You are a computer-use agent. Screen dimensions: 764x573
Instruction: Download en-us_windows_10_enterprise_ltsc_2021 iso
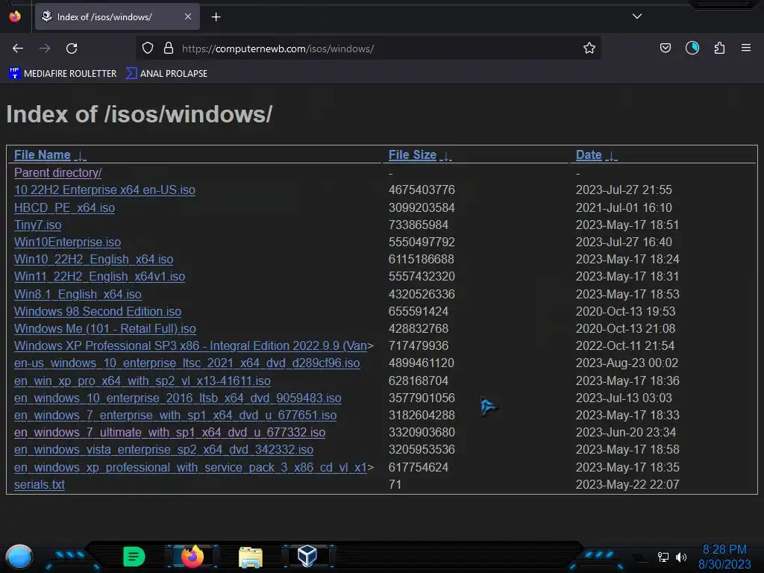coord(187,363)
